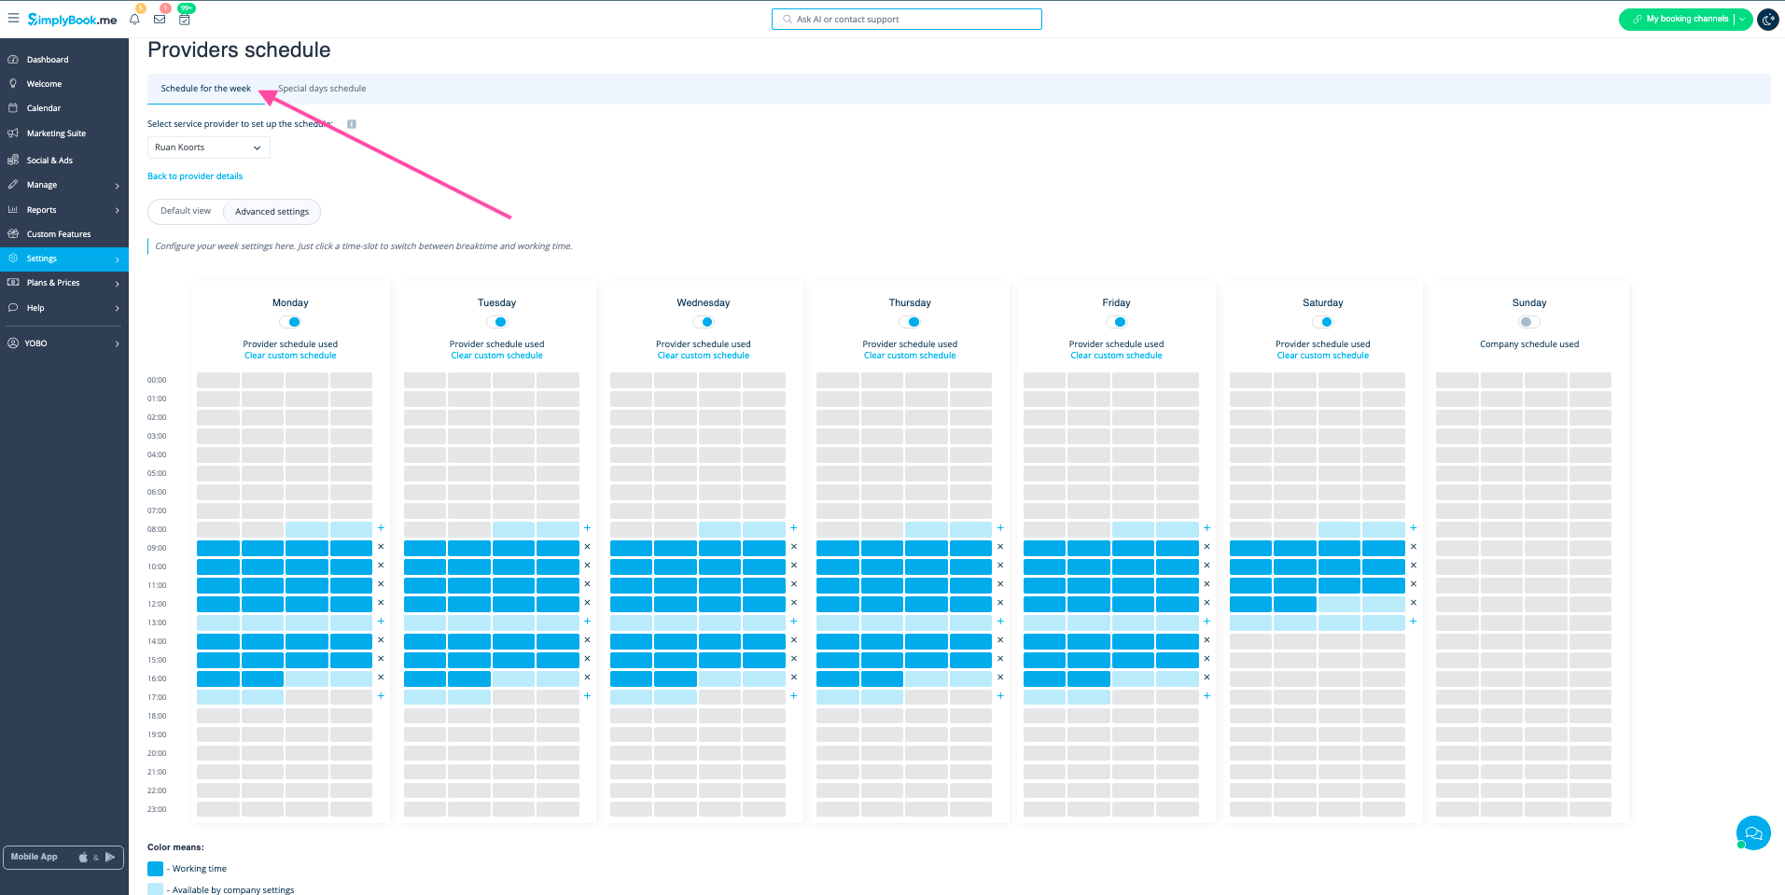Click the Working time color legend swatch
The width and height of the screenshot is (1785, 895).
155,869
